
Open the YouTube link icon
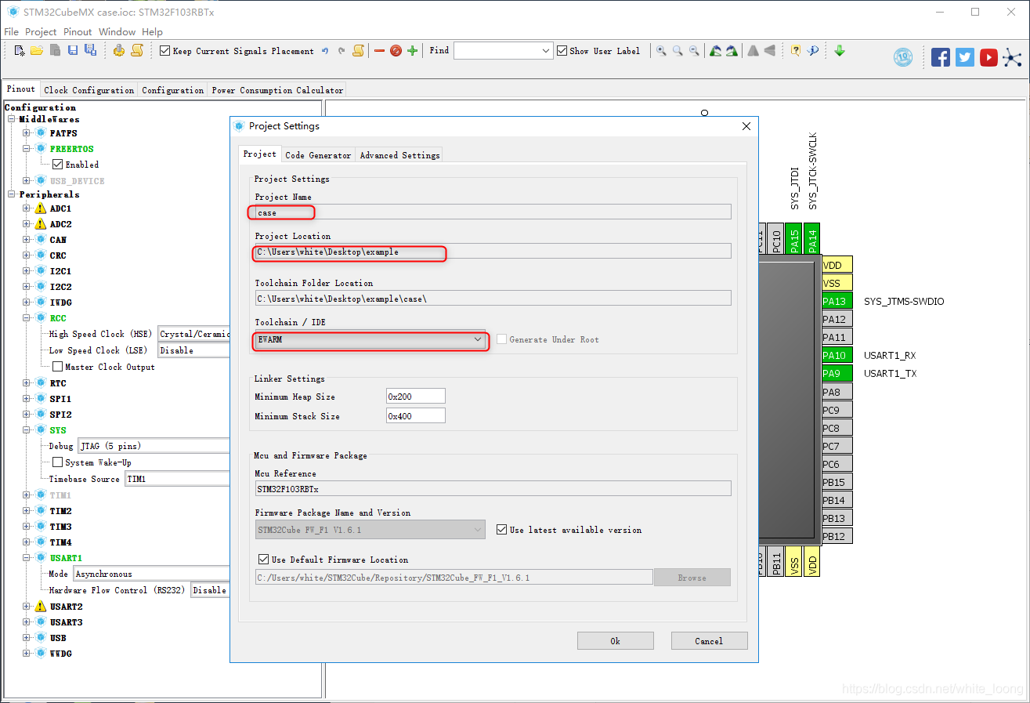(988, 57)
